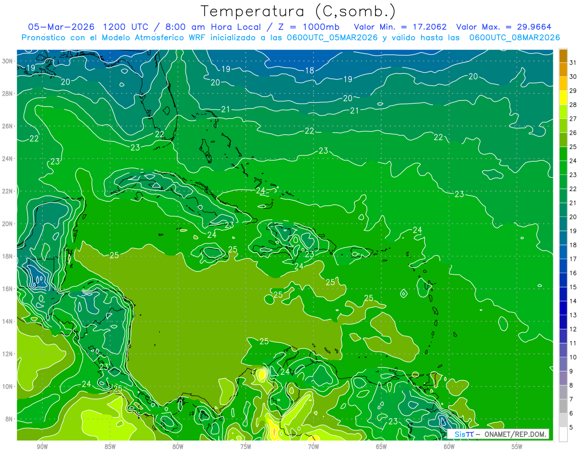Click the "26N" latitude axis label
The image size is (586, 453).
(x=8, y=126)
